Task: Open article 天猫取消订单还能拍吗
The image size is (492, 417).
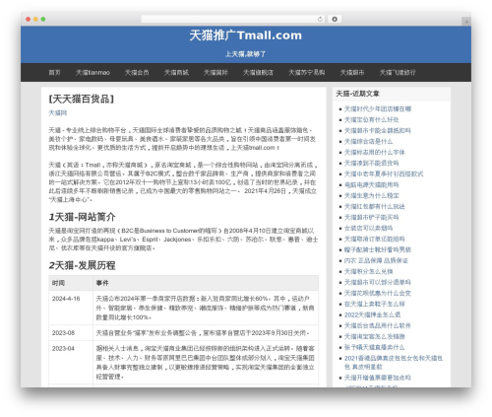Action: click(375, 239)
